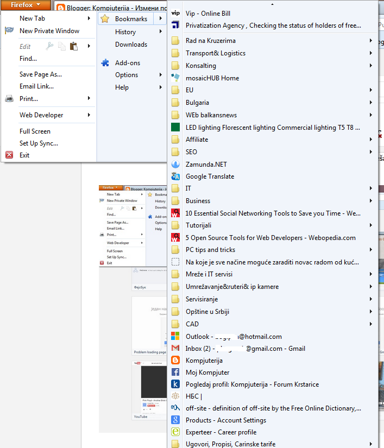Viewport: 384px width, 448px height.
Task: Open Ugovori, Propisi, Carinske tarife folder
Action: pyautogui.click(x=273, y=444)
